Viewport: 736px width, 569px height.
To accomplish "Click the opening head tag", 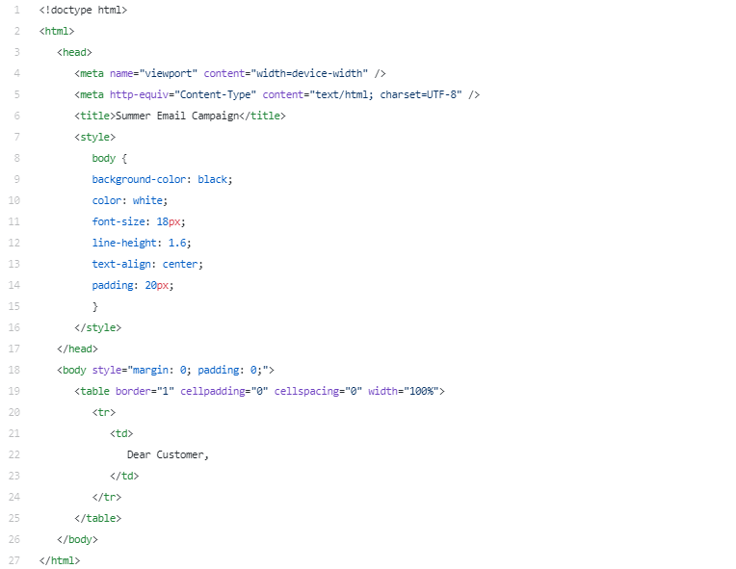I will tap(74, 52).
